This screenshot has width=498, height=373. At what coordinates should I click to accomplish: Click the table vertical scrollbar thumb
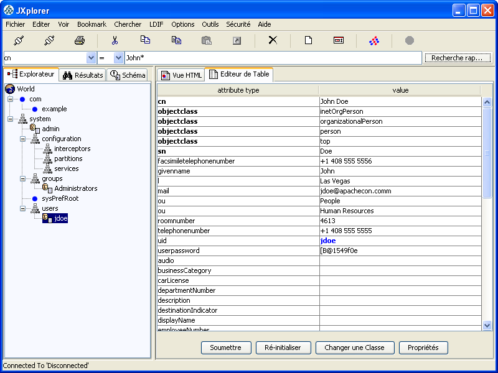pos(487,153)
